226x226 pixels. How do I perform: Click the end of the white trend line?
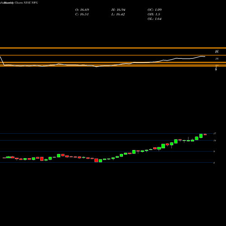pyautogui.click(x=205, y=56)
